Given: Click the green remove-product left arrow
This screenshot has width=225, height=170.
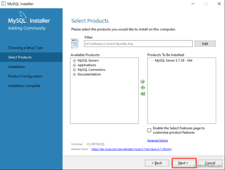Looking at the screenshot, I should click(x=143, y=88).
